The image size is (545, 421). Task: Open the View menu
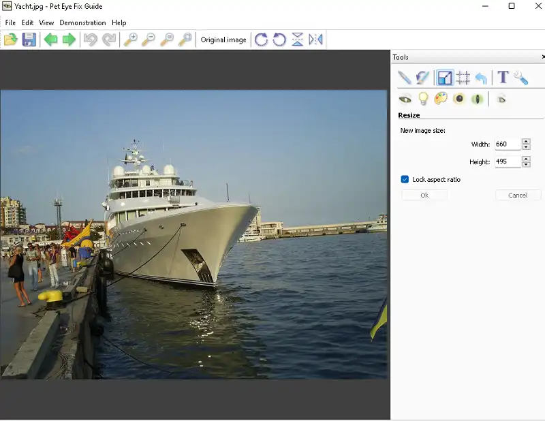[46, 22]
